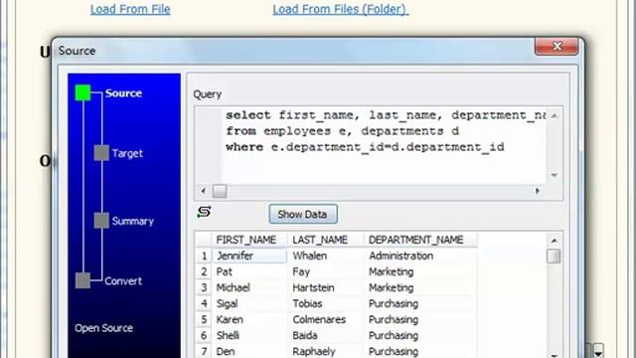Click the Source dialog title bar text
The height and width of the screenshot is (358, 636).
(x=78, y=51)
